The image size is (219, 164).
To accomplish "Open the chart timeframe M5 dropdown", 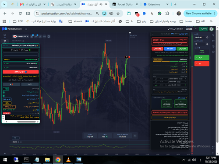I will coord(16,138).
